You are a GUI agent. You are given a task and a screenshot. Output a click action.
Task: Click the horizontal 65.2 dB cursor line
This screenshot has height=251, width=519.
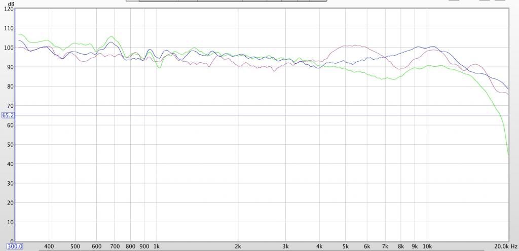262,115
